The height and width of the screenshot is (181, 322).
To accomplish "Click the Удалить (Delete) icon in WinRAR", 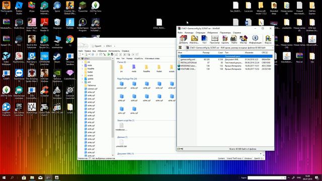I will tap(225, 39).
